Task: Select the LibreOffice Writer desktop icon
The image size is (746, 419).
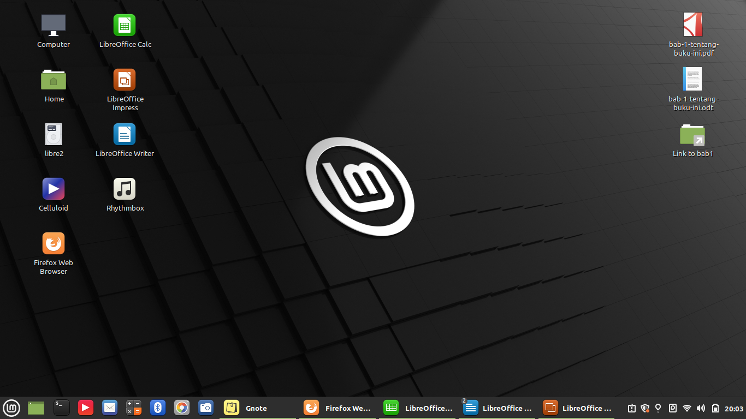Action: point(125,134)
